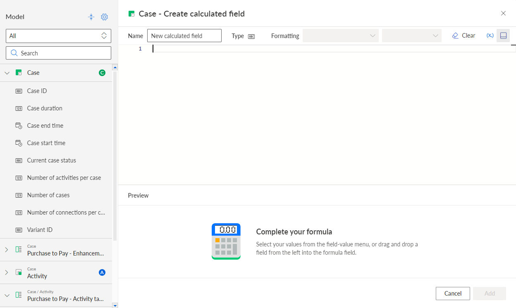Click the calculator illustration in Preview
The height and width of the screenshot is (308, 516).
(226, 241)
